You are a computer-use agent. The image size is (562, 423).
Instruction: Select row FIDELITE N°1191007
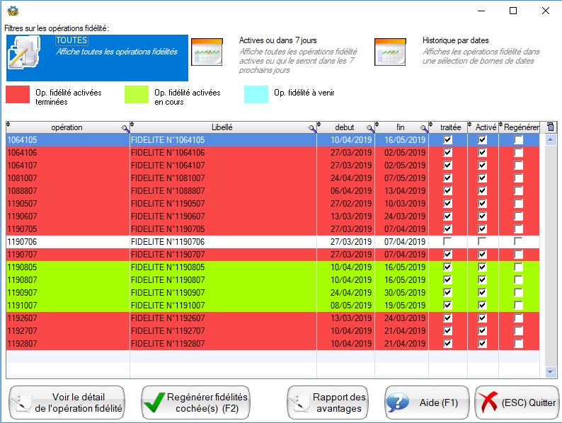(223, 306)
